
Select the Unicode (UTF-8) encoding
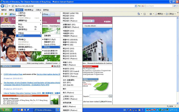[x=51, y=44]
